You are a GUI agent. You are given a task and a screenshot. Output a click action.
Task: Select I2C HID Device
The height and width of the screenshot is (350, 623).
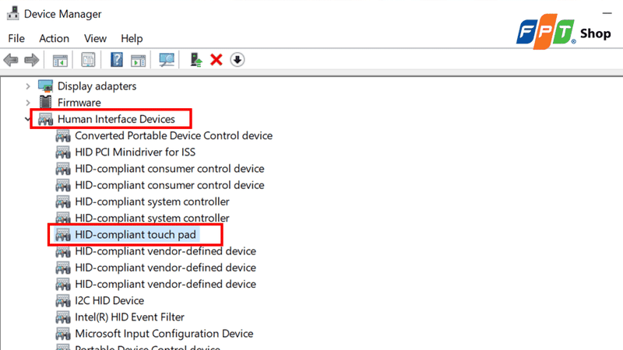109,301
